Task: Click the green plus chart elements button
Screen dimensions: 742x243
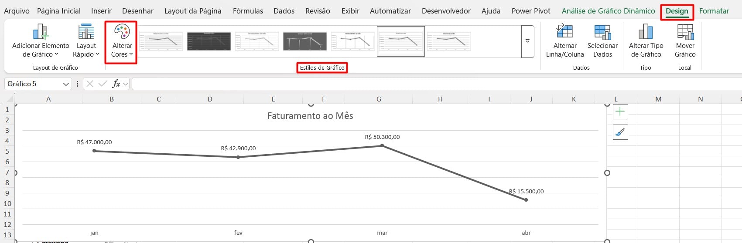Action: tap(620, 111)
